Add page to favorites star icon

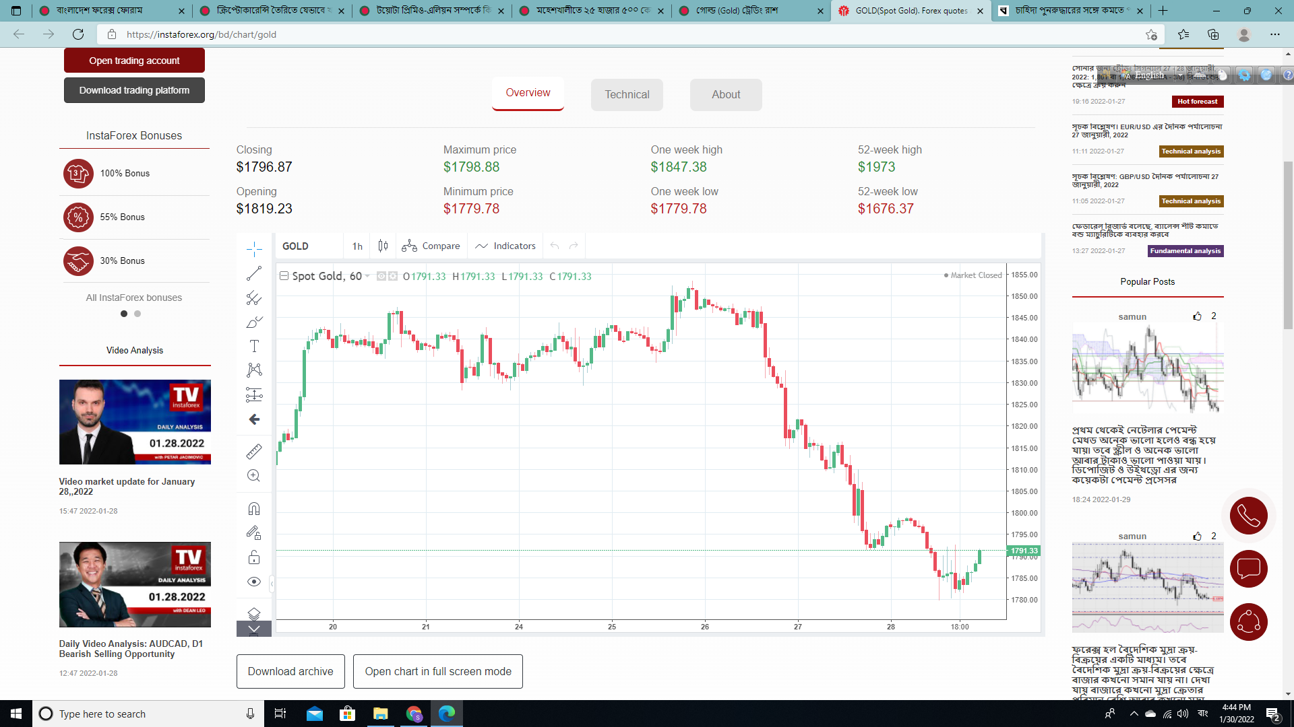(1151, 34)
